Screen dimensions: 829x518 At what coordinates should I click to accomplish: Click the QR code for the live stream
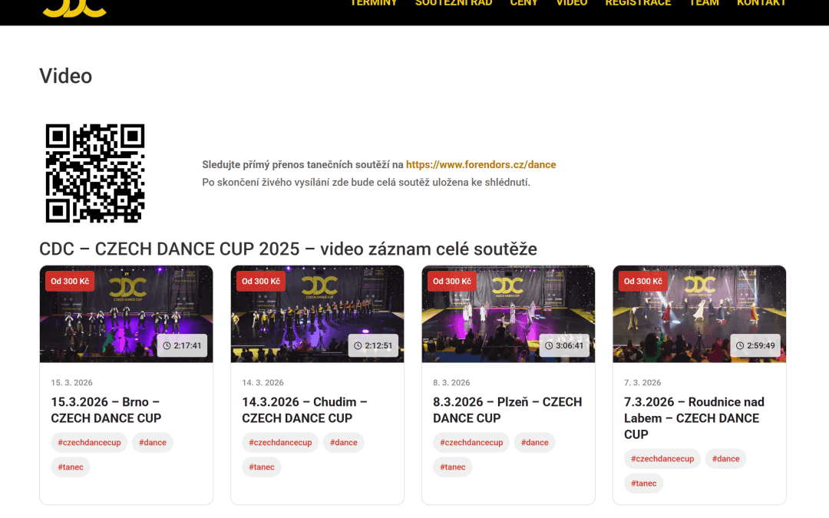tap(95, 172)
